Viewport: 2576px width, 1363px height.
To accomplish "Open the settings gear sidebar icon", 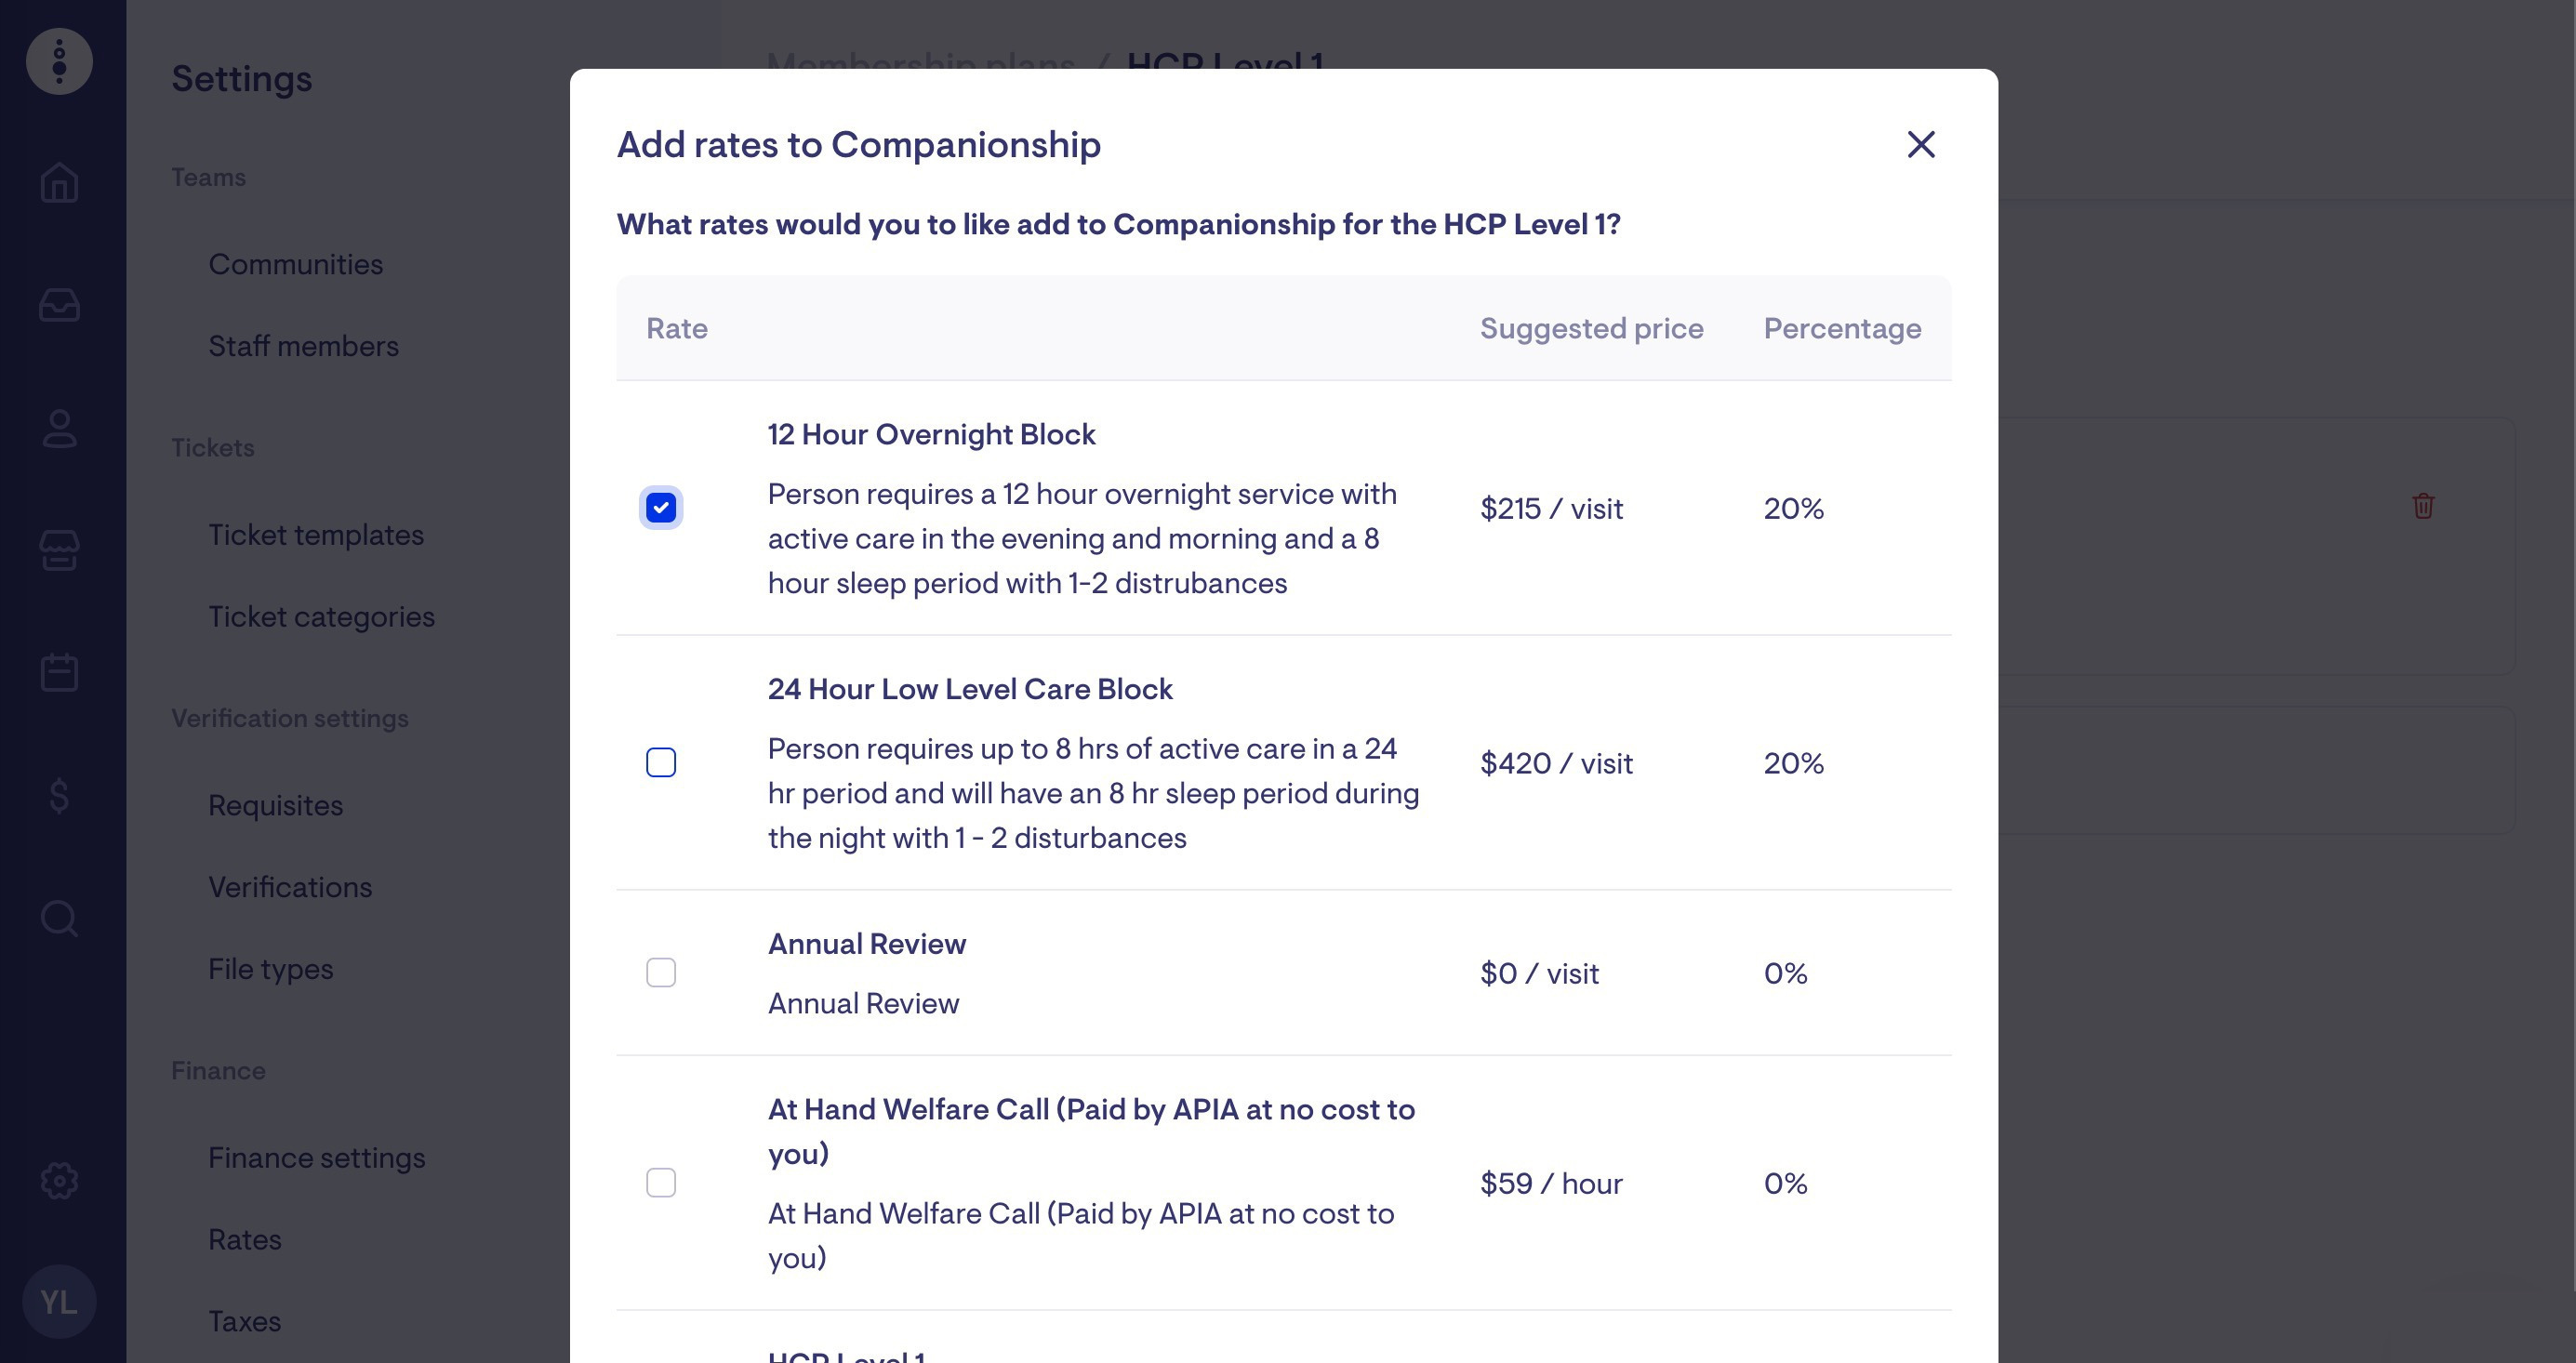I will [x=59, y=1181].
